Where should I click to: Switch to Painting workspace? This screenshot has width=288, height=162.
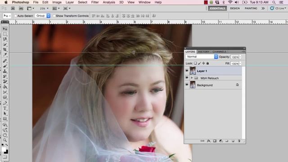[251, 8]
